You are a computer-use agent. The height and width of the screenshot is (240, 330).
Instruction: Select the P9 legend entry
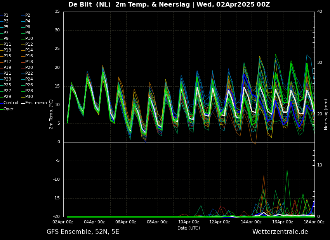(x=4, y=39)
